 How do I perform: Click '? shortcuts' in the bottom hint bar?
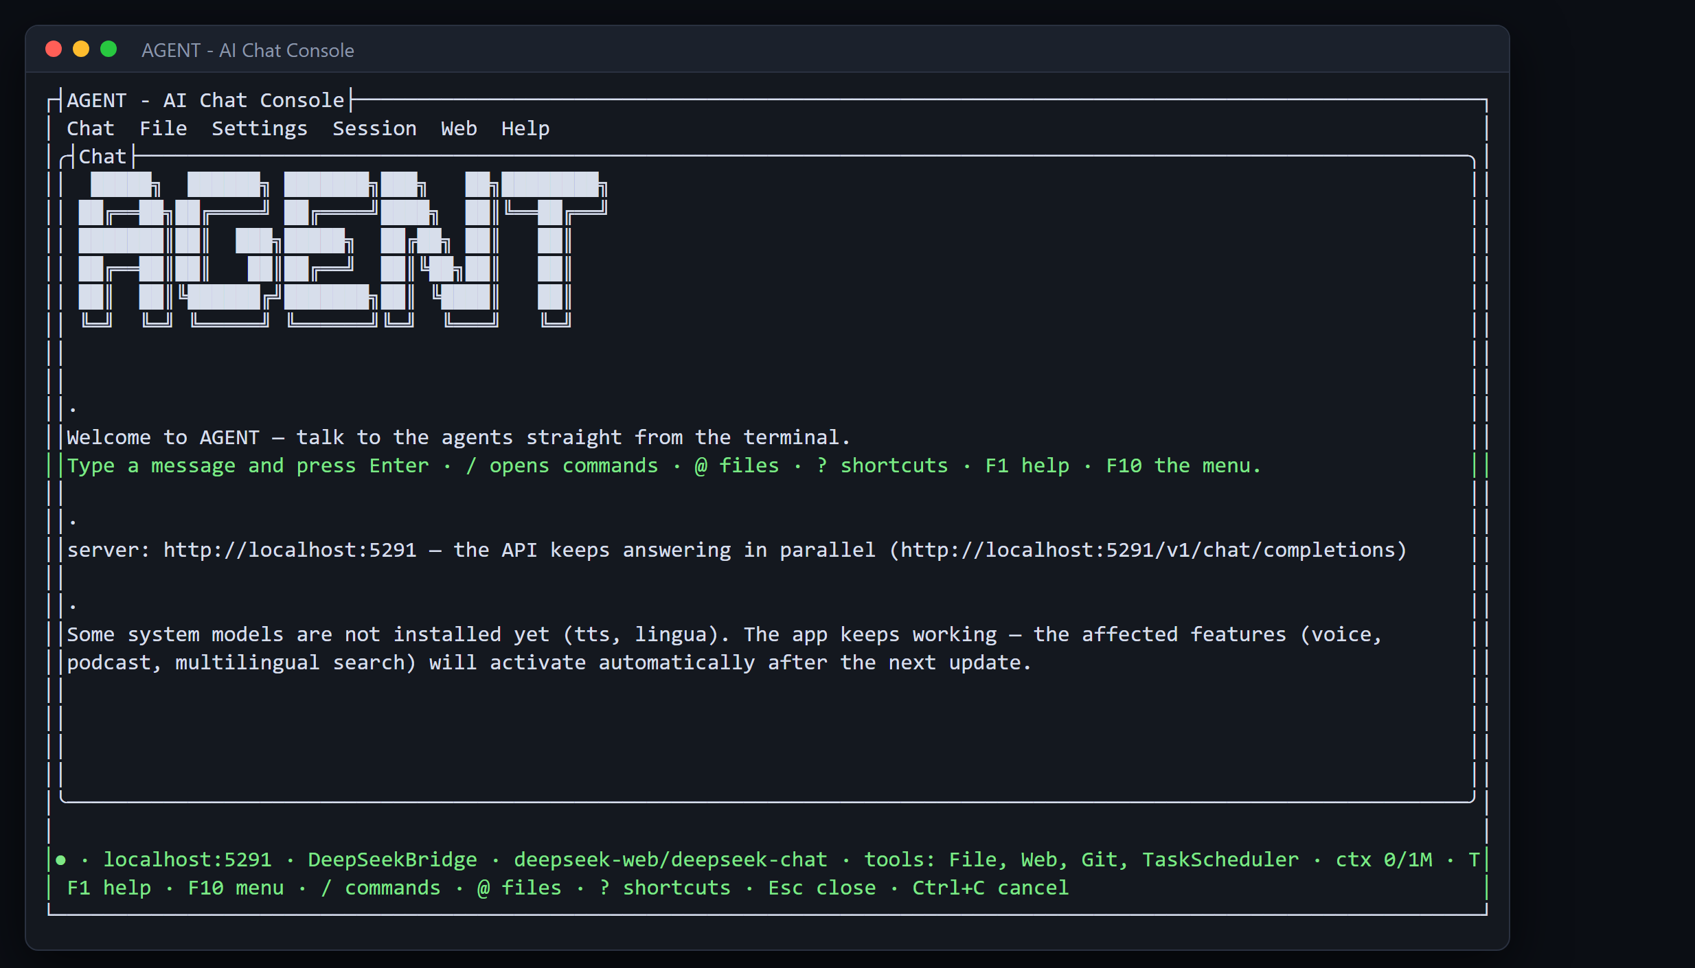coord(665,888)
